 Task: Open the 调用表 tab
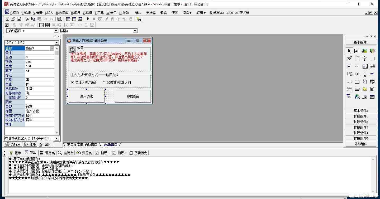[x=47, y=153]
